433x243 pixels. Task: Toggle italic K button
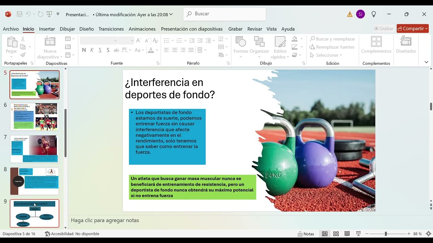[92, 50]
